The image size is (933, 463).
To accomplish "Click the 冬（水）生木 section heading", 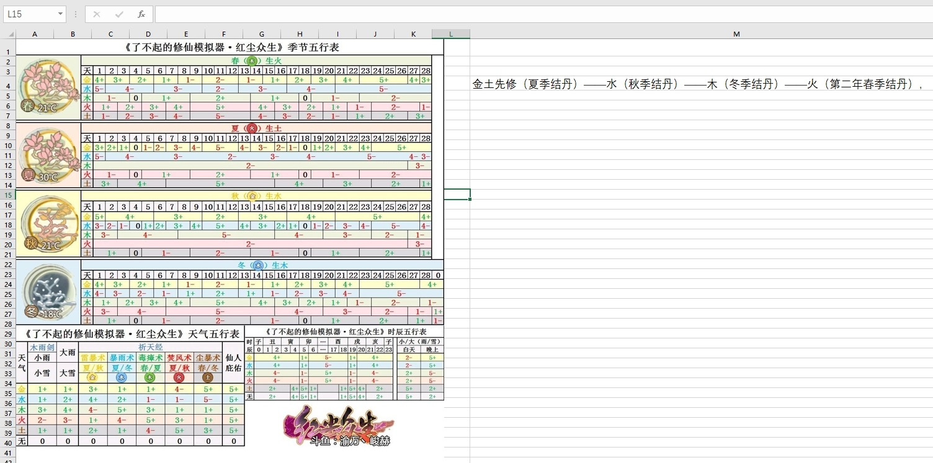I will tap(263, 265).
